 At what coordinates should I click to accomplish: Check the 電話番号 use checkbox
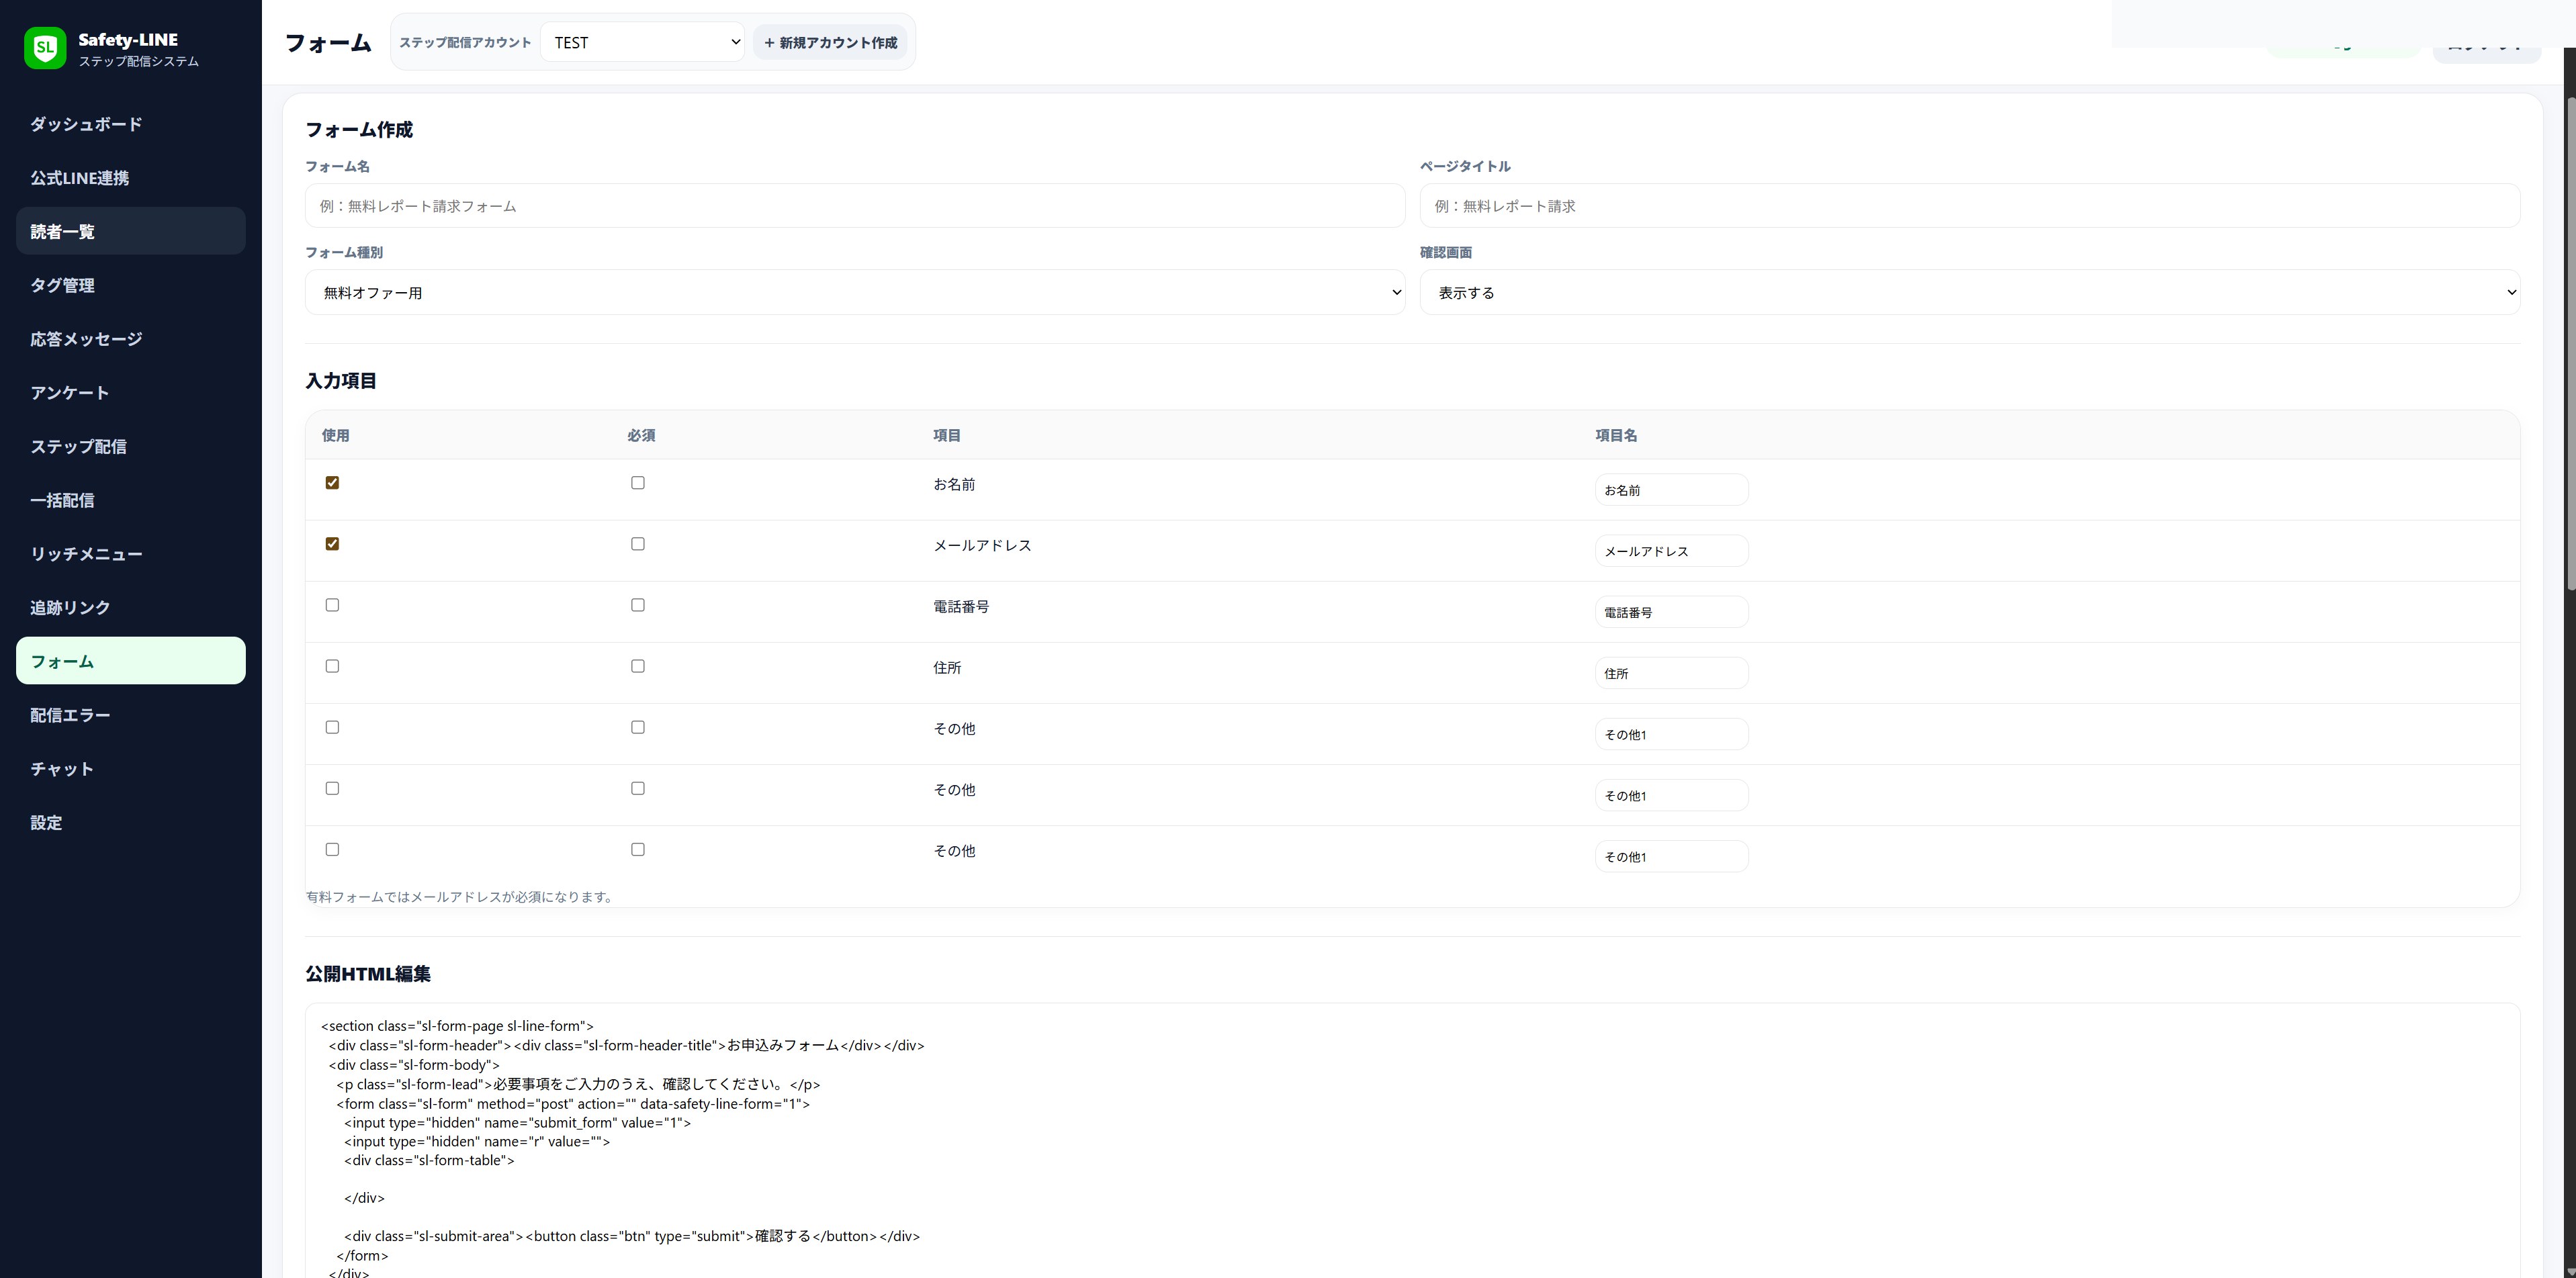click(x=332, y=605)
